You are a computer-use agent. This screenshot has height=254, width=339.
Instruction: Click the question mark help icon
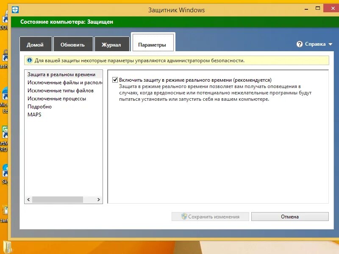[x=300, y=44]
